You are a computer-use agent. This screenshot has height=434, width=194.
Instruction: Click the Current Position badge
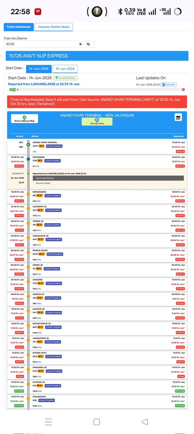coord(65,78)
